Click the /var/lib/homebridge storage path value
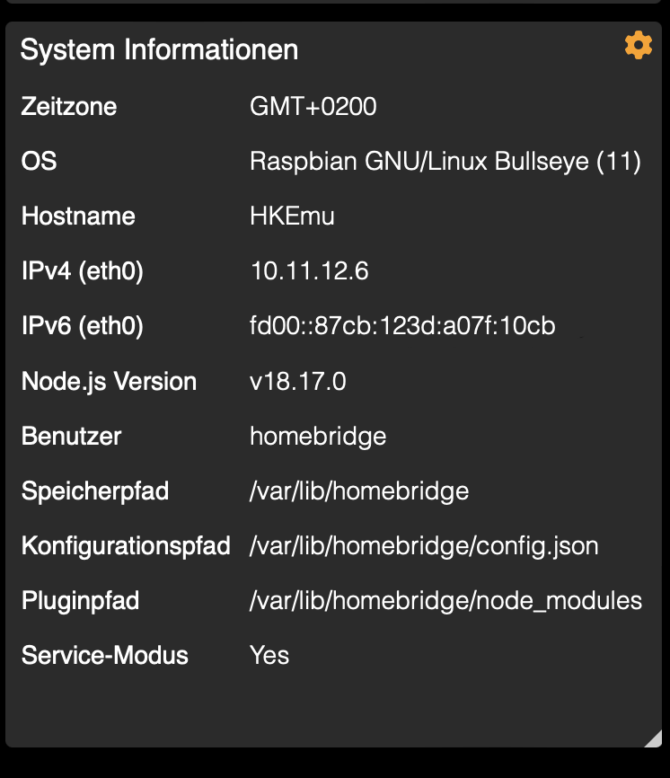The height and width of the screenshot is (778, 670). (x=359, y=491)
